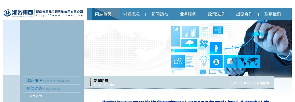
Task: Click the pie chart tile in banner
Action: click(230, 61)
